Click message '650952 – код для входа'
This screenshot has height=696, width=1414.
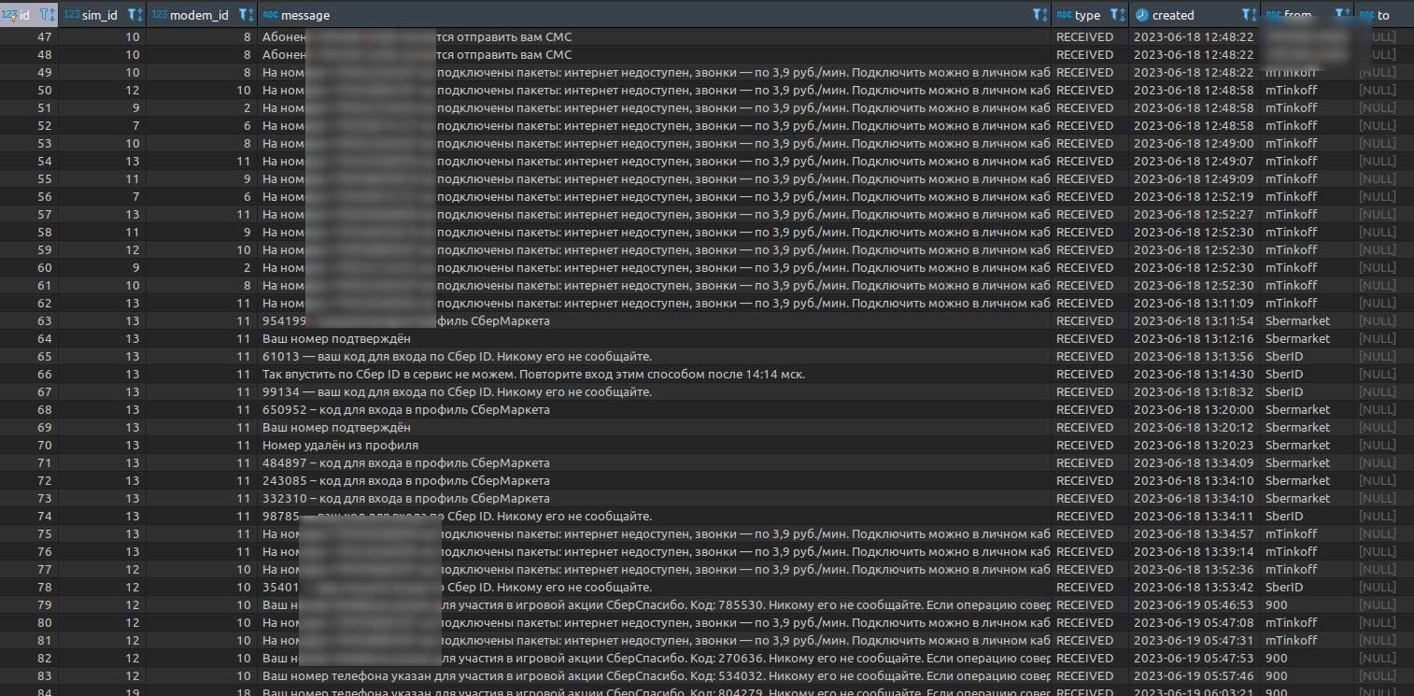[406, 410]
